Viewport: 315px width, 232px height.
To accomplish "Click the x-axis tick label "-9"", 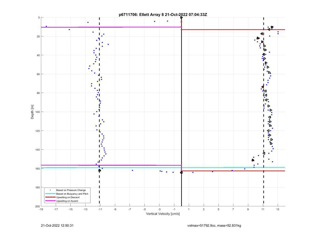I will (x=115, y=209).
